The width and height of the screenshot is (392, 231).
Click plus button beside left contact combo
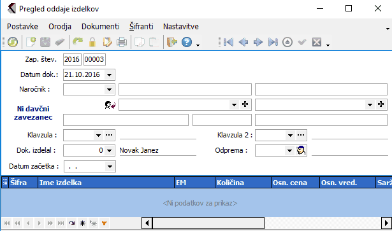click(245, 104)
